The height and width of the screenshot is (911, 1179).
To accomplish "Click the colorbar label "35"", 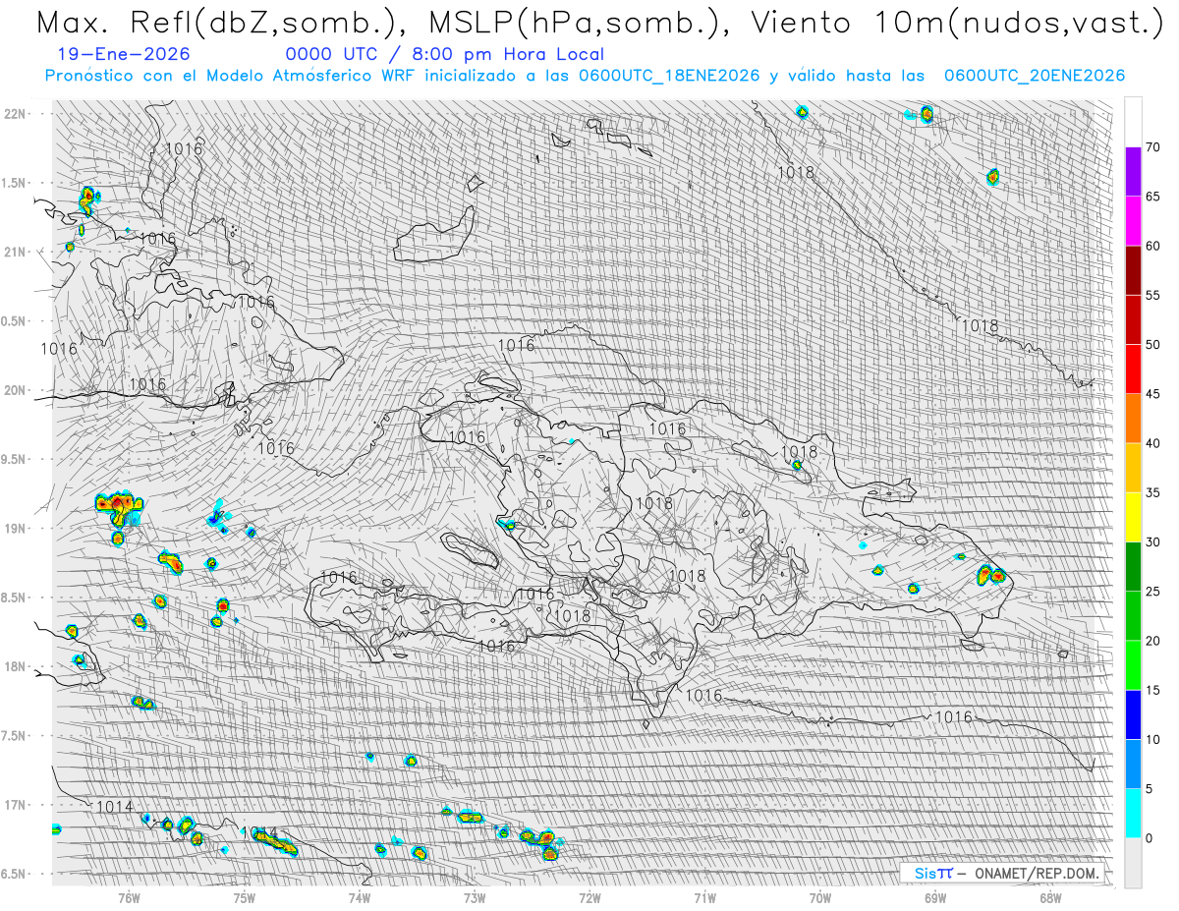I will [1153, 492].
